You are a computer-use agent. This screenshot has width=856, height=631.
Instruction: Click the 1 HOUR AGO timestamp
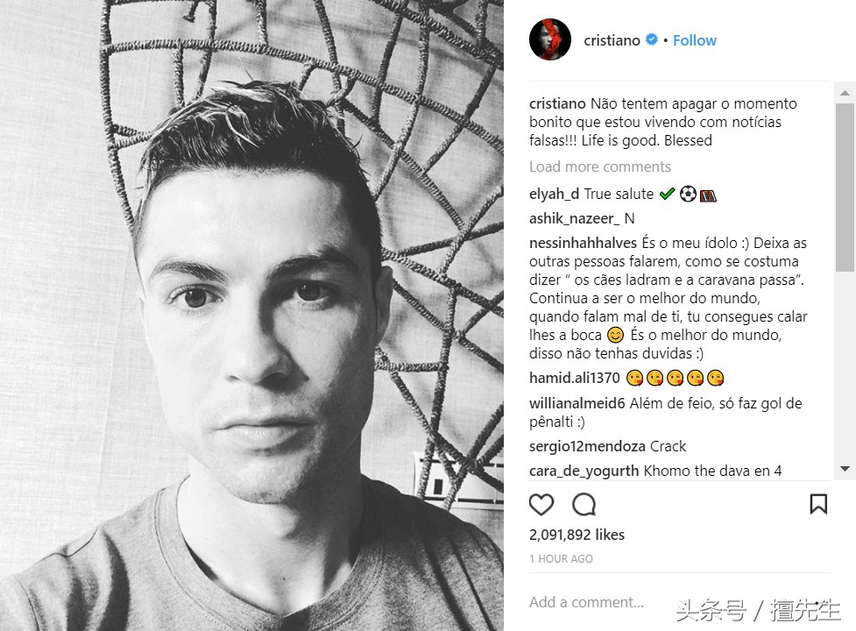click(561, 559)
